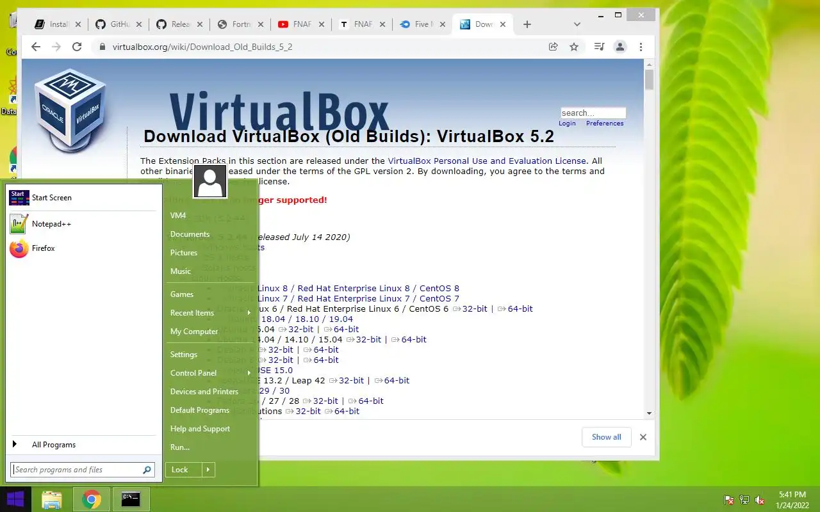Close the active Download tab
The image size is (820, 512).
pos(503,24)
